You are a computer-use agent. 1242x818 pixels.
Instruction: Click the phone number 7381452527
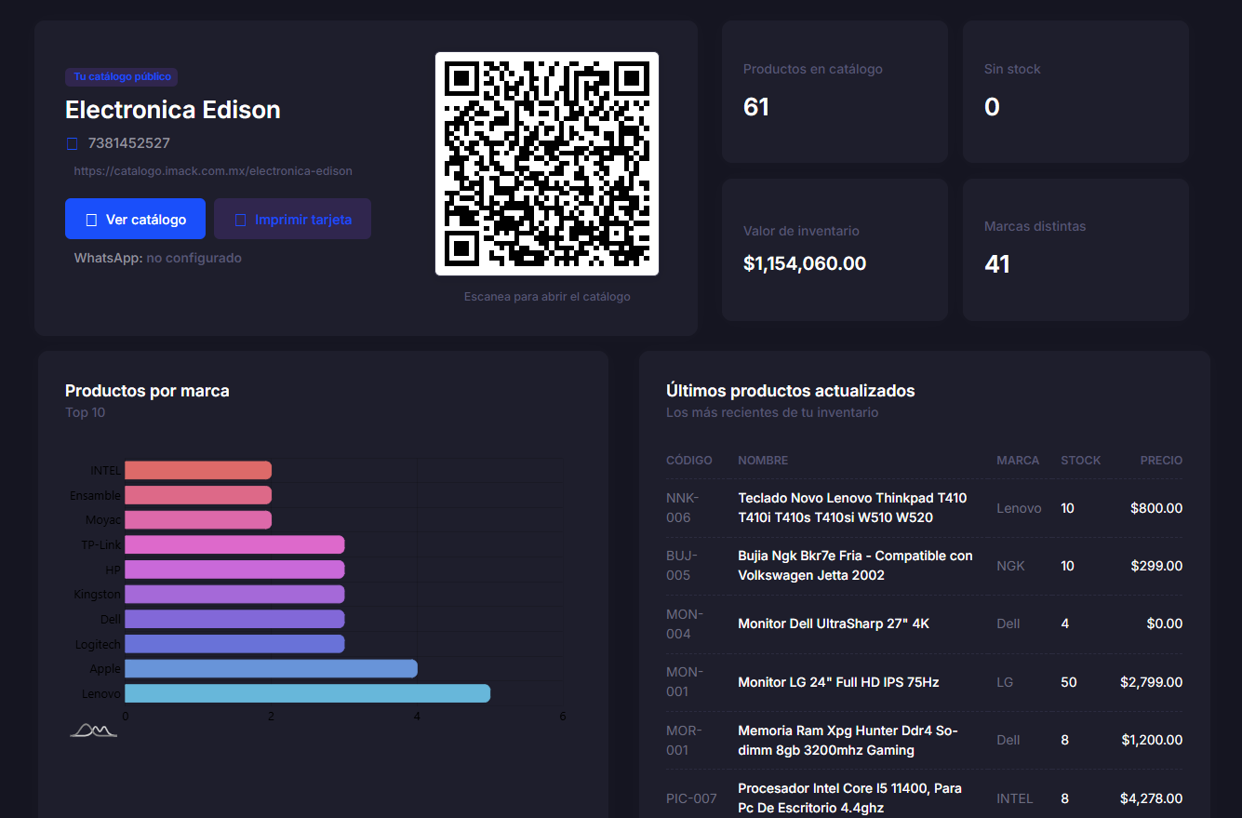pyautogui.click(x=129, y=143)
